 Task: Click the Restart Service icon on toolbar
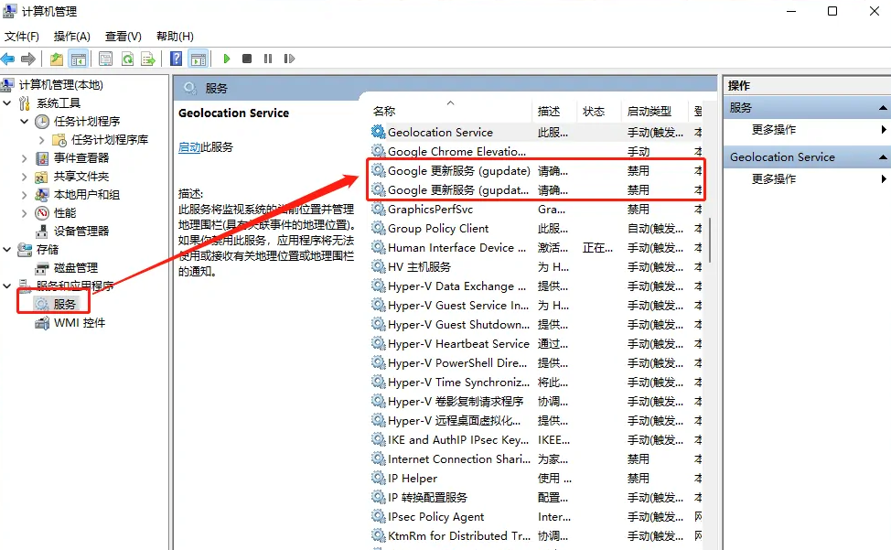coord(289,58)
